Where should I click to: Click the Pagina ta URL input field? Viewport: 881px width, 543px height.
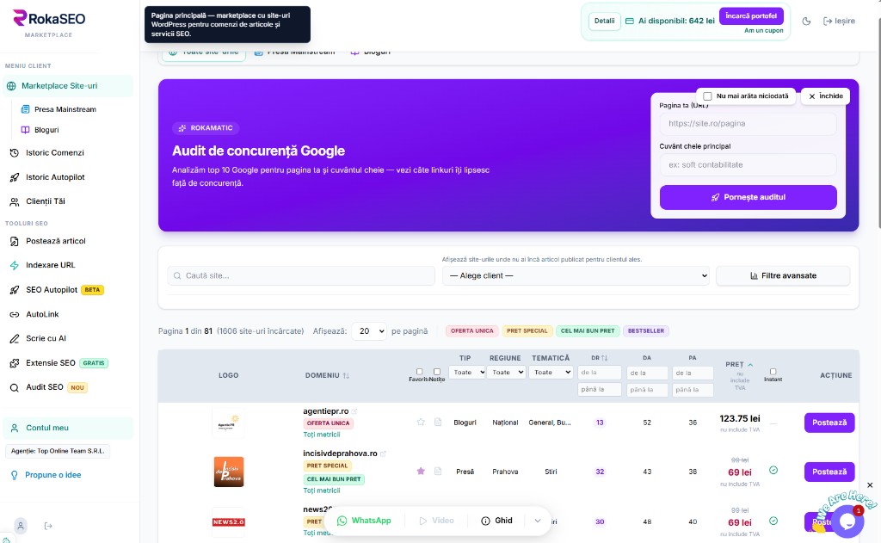[x=748, y=124]
